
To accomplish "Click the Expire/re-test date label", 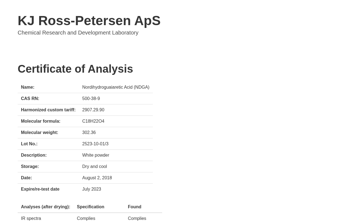I will (x=40, y=189).
